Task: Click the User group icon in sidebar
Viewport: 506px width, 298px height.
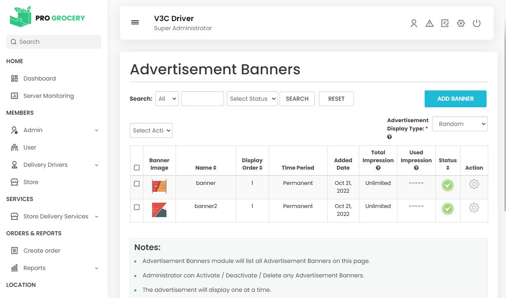Action: click(x=14, y=147)
